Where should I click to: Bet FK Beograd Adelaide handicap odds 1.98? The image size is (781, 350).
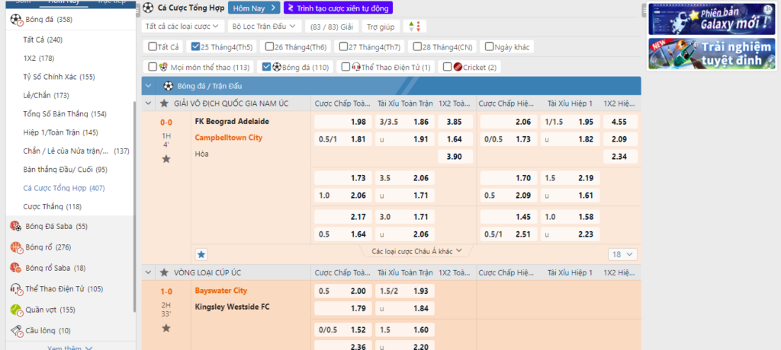pos(343,122)
